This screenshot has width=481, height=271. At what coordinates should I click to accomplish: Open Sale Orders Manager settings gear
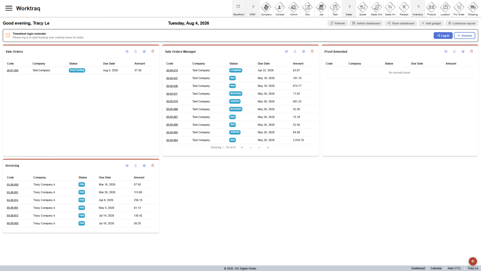pyautogui.click(x=303, y=52)
